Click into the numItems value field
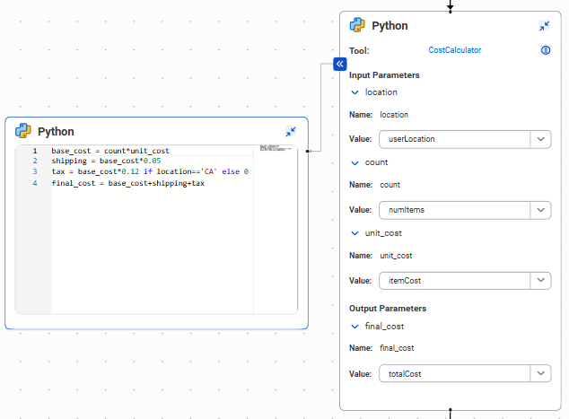Screen dimensions: 569x419 point(455,210)
